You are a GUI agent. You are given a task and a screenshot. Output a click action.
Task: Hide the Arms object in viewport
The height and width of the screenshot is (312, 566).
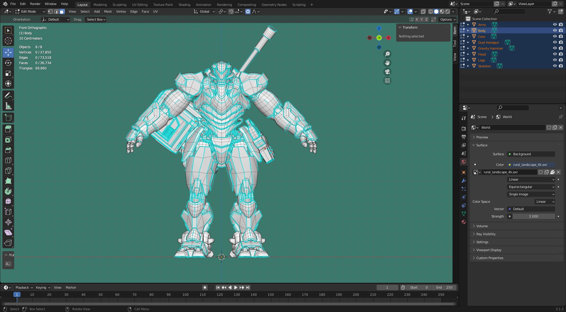coord(555,25)
